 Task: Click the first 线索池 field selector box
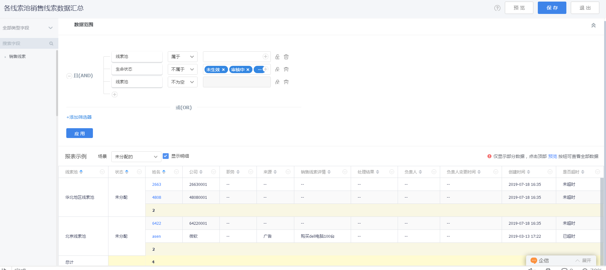tap(137, 57)
